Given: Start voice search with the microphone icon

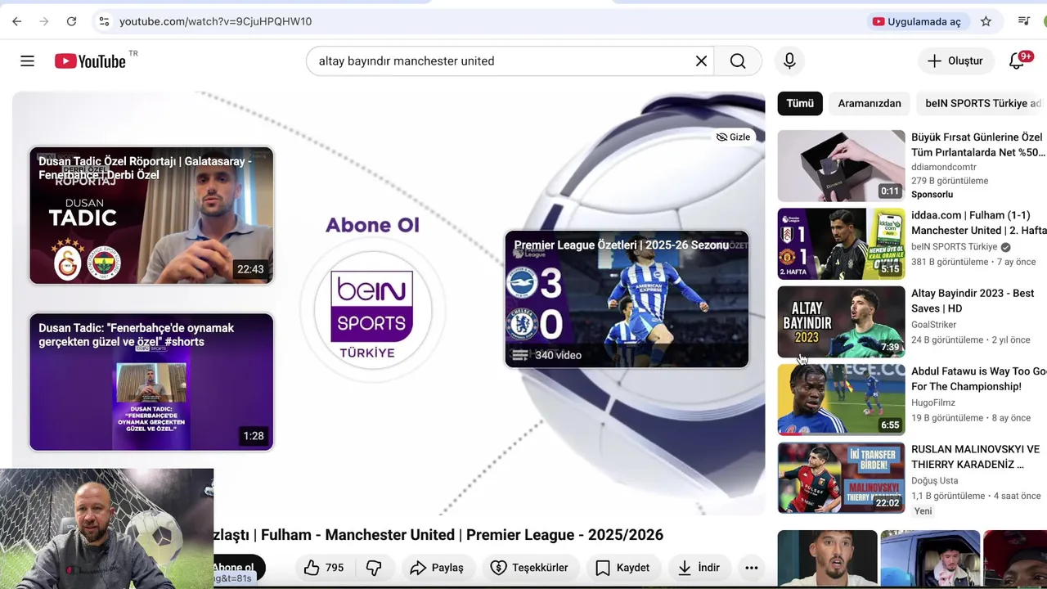Looking at the screenshot, I should [789, 61].
